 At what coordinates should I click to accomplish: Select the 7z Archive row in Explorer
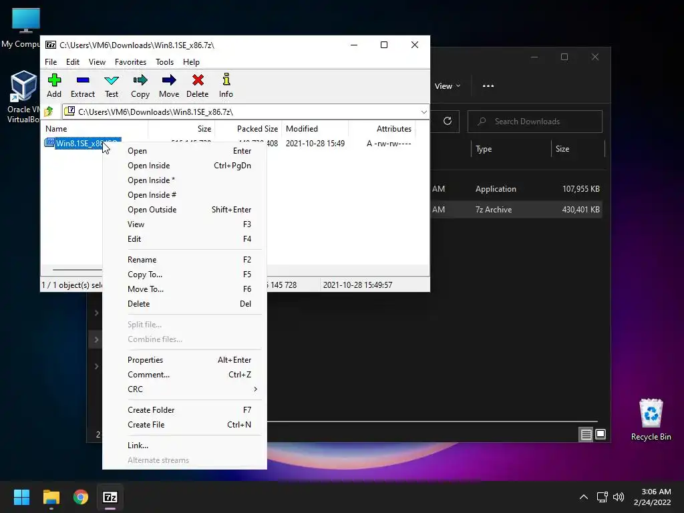(516, 209)
